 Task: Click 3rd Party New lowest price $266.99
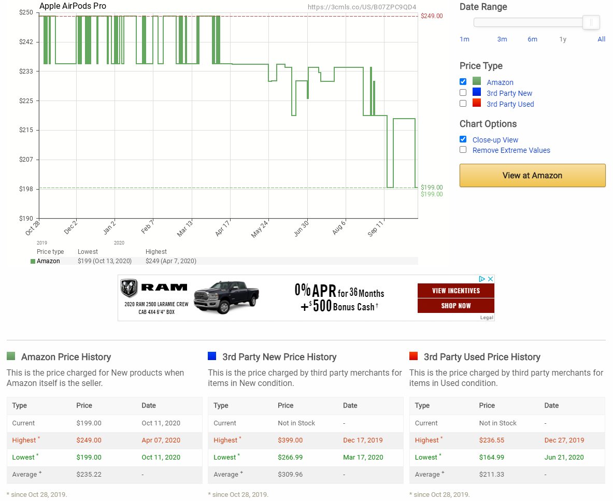290,457
